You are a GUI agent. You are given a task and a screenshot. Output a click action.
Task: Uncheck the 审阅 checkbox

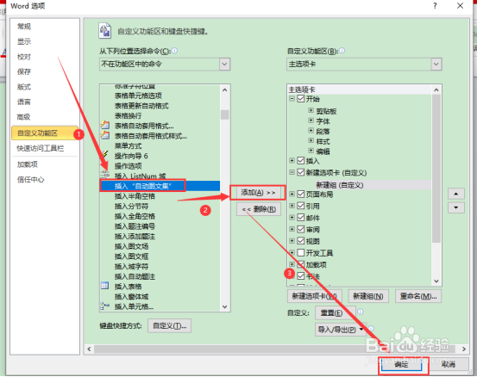click(300, 229)
